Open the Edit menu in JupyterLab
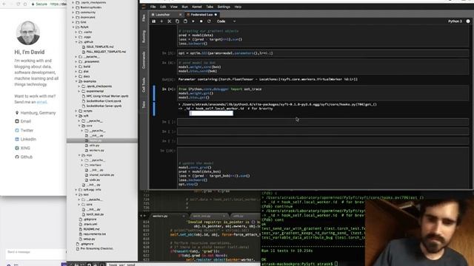The image size is (474, 266). point(163,7)
